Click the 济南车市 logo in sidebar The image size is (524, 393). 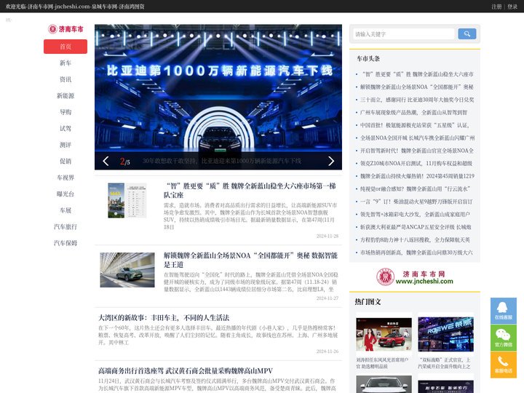click(65, 29)
